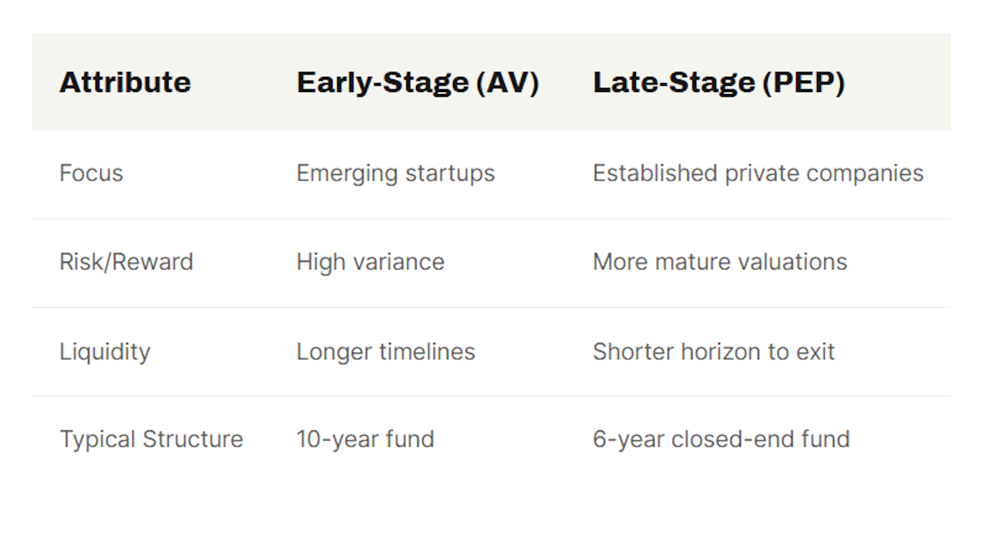Select the More mature valuations cell
This screenshot has width=999, height=542.
[x=720, y=262]
